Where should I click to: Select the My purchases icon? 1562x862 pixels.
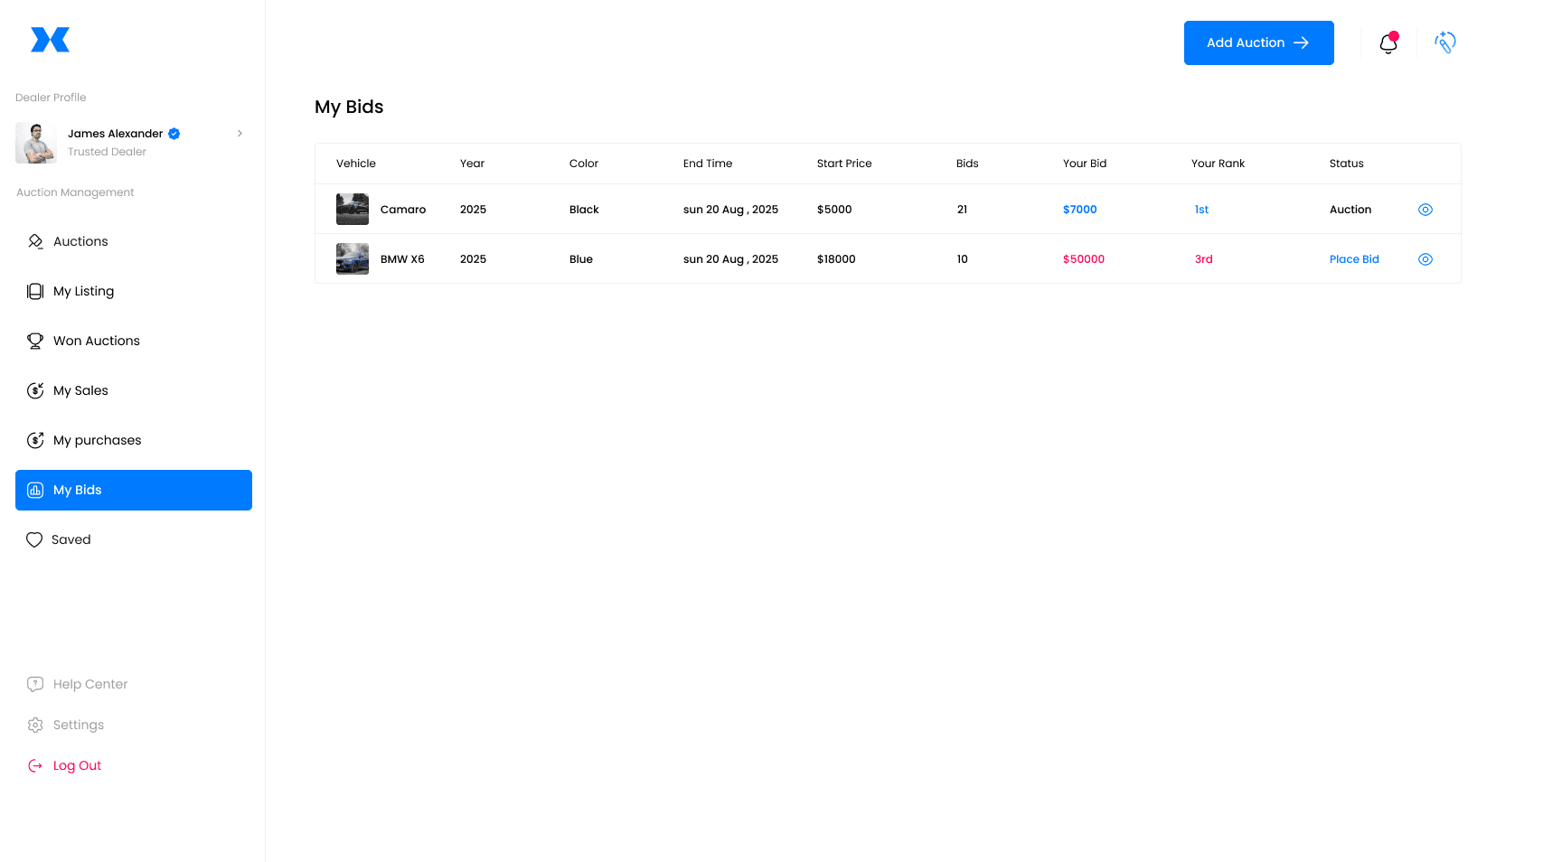[x=35, y=440]
